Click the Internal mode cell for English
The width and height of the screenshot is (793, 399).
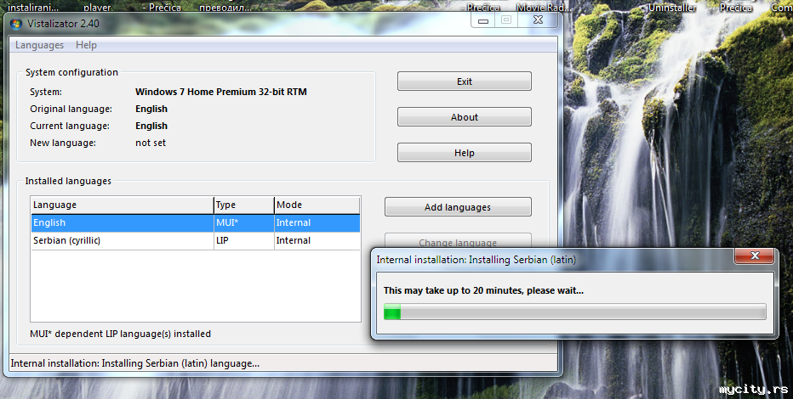(x=317, y=223)
